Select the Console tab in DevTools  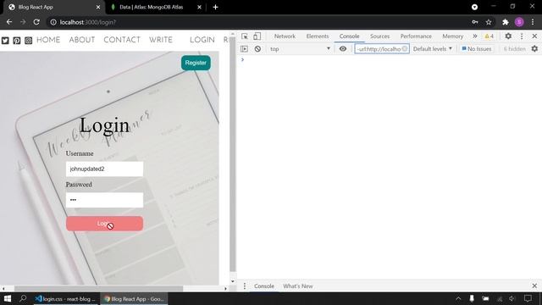pos(349,36)
